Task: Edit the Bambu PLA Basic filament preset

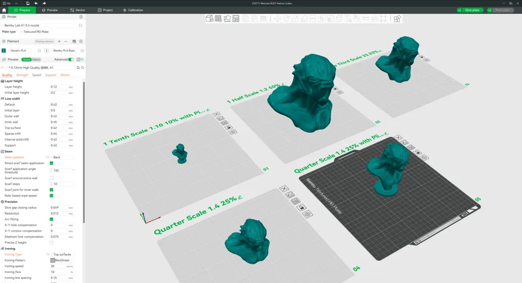Action: pyautogui.click(x=82, y=51)
